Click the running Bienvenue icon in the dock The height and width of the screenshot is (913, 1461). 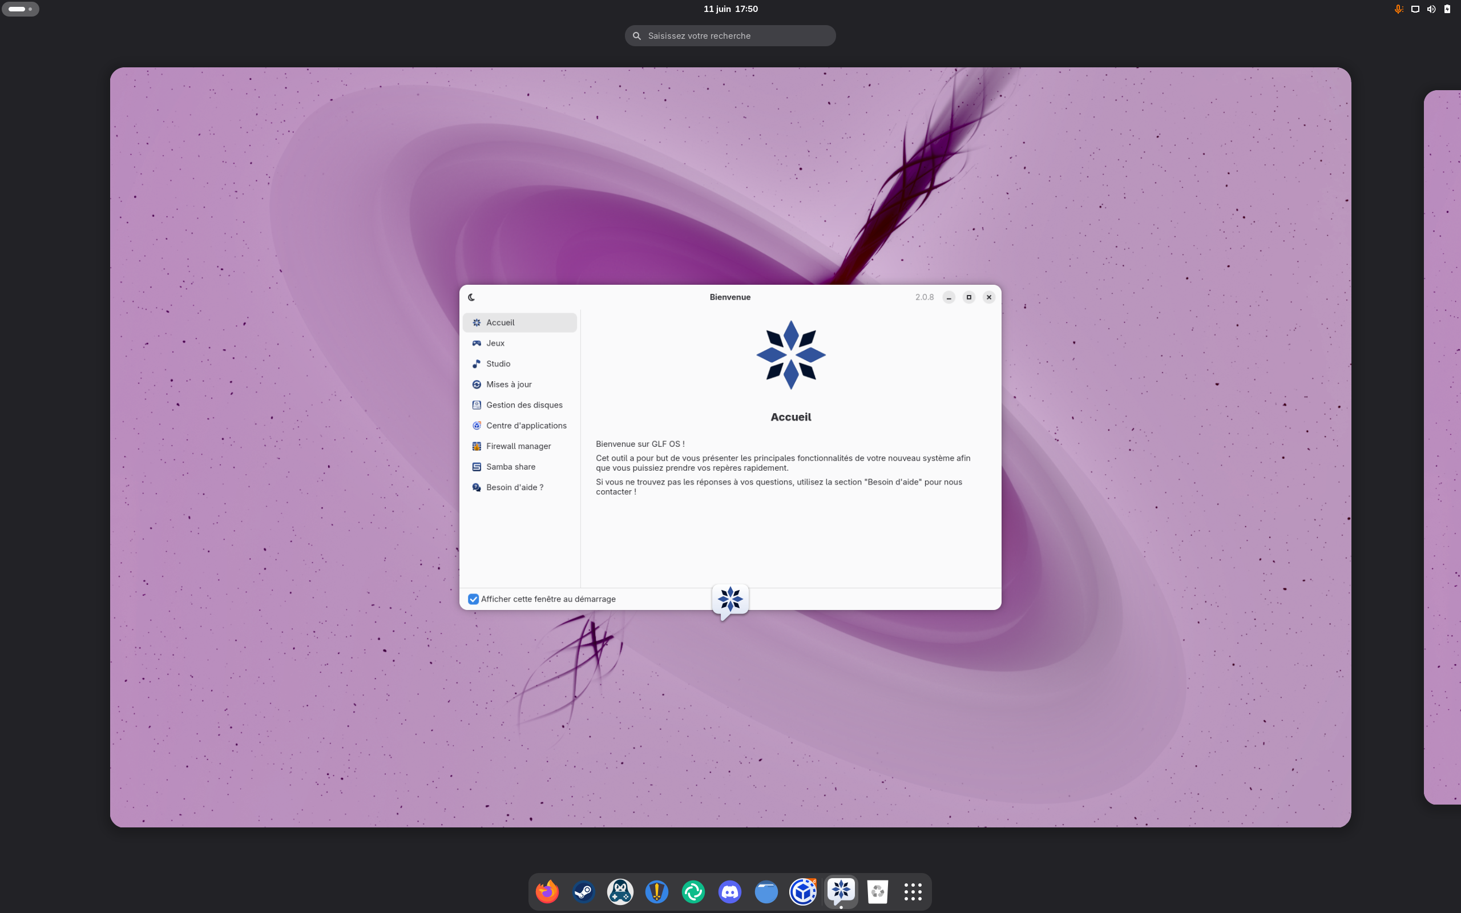(841, 891)
